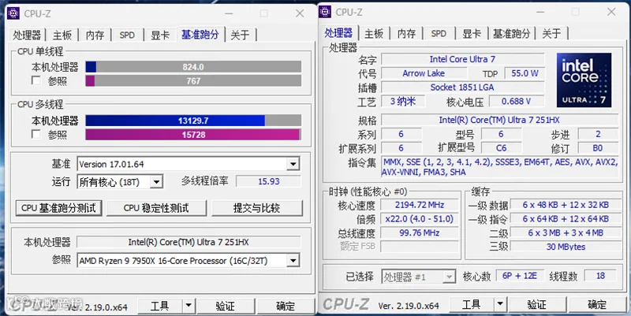Click 确定 button in left window
The image size is (631, 316).
[286, 306]
